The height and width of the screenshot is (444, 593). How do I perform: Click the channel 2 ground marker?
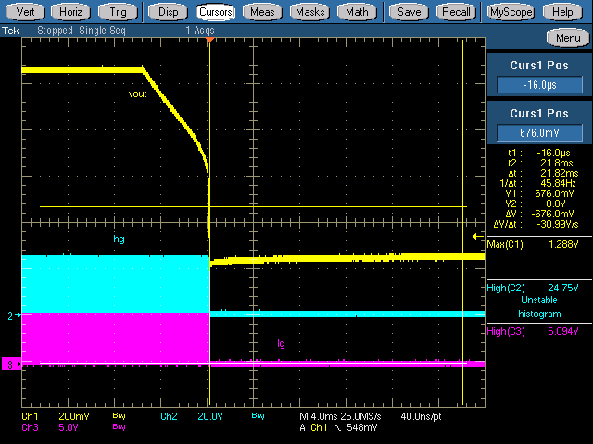(14, 315)
